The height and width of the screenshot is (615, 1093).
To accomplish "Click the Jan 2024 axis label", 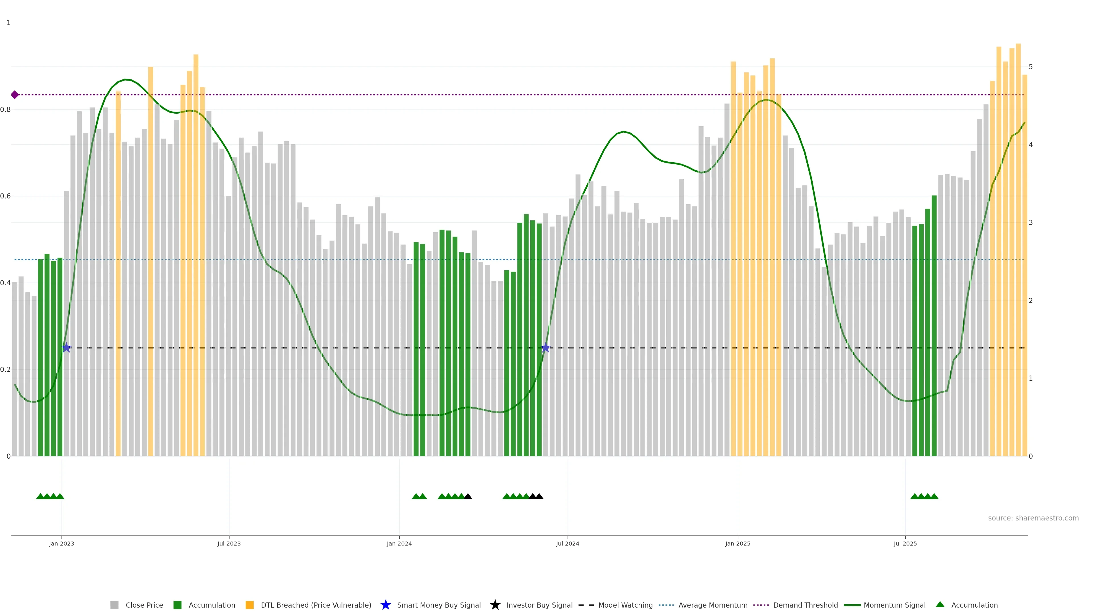I will (x=399, y=543).
